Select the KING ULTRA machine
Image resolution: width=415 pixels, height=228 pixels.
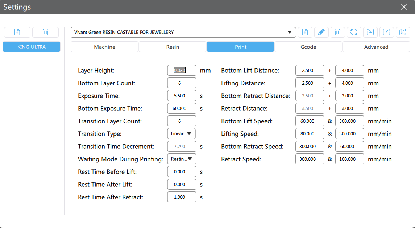[x=32, y=47]
